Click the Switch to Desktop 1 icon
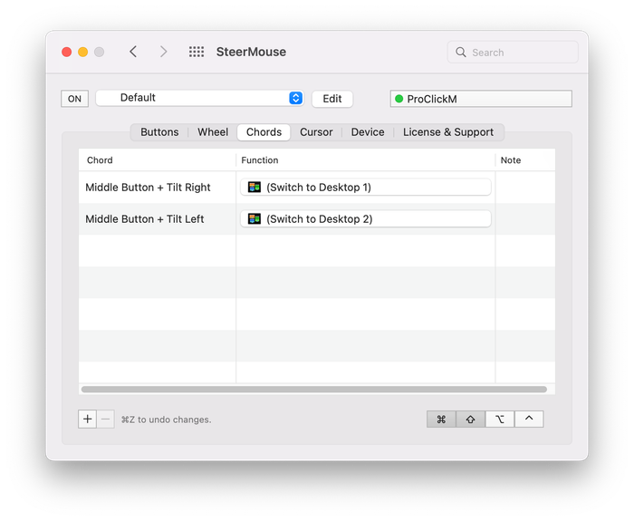634x521 pixels. (x=255, y=187)
